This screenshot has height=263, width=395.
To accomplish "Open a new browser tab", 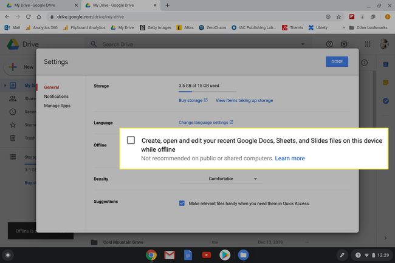I will pos(167,5).
